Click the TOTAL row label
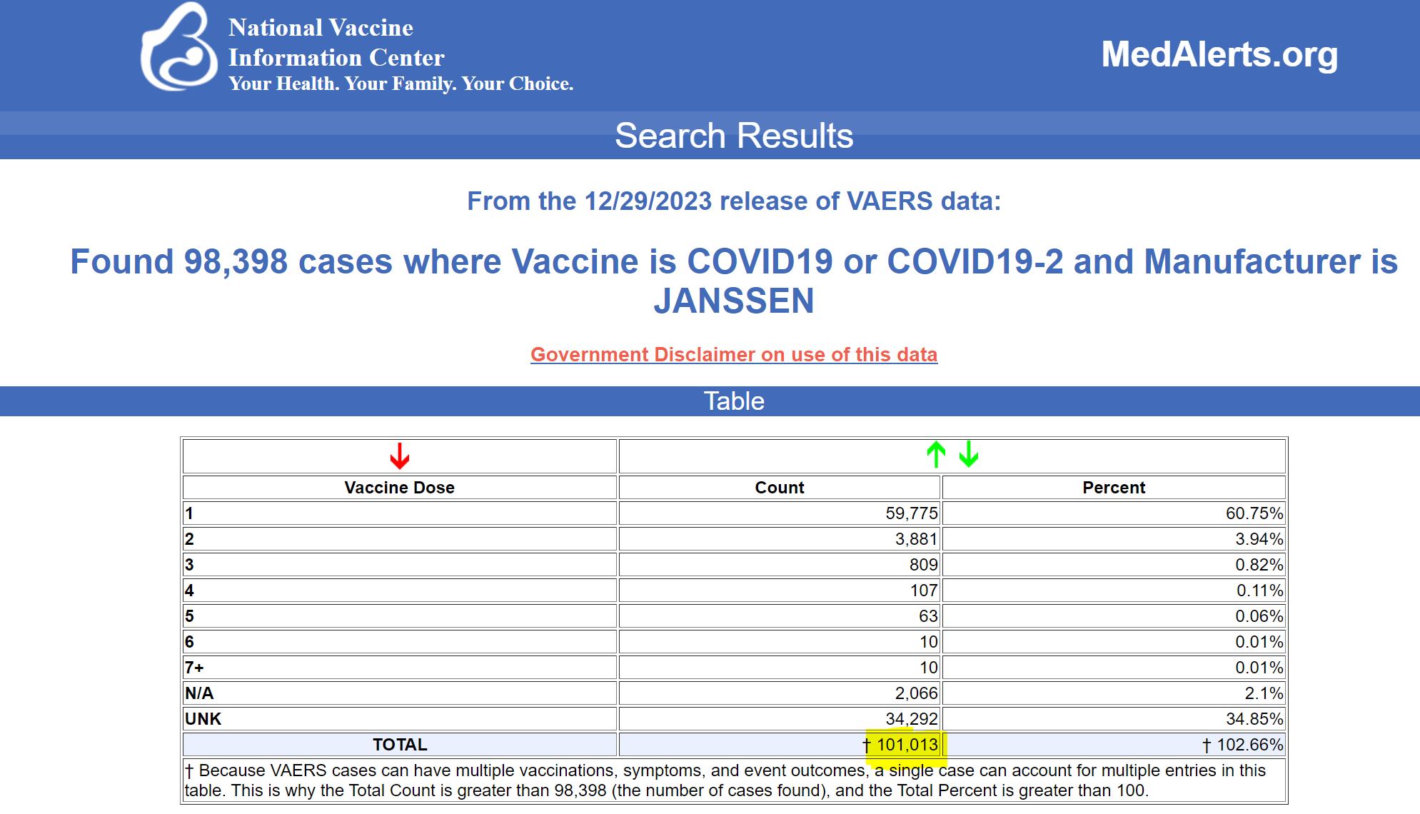The width and height of the screenshot is (1420, 814). [x=400, y=745]
